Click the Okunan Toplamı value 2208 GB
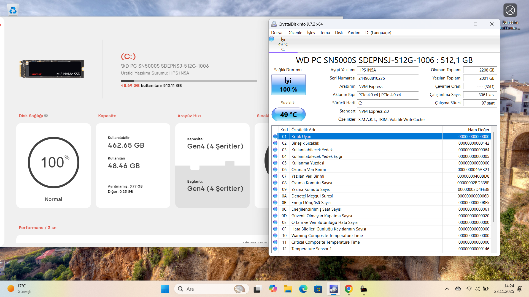The width and height of the screenshot is (529, 297). click(480, 70)
